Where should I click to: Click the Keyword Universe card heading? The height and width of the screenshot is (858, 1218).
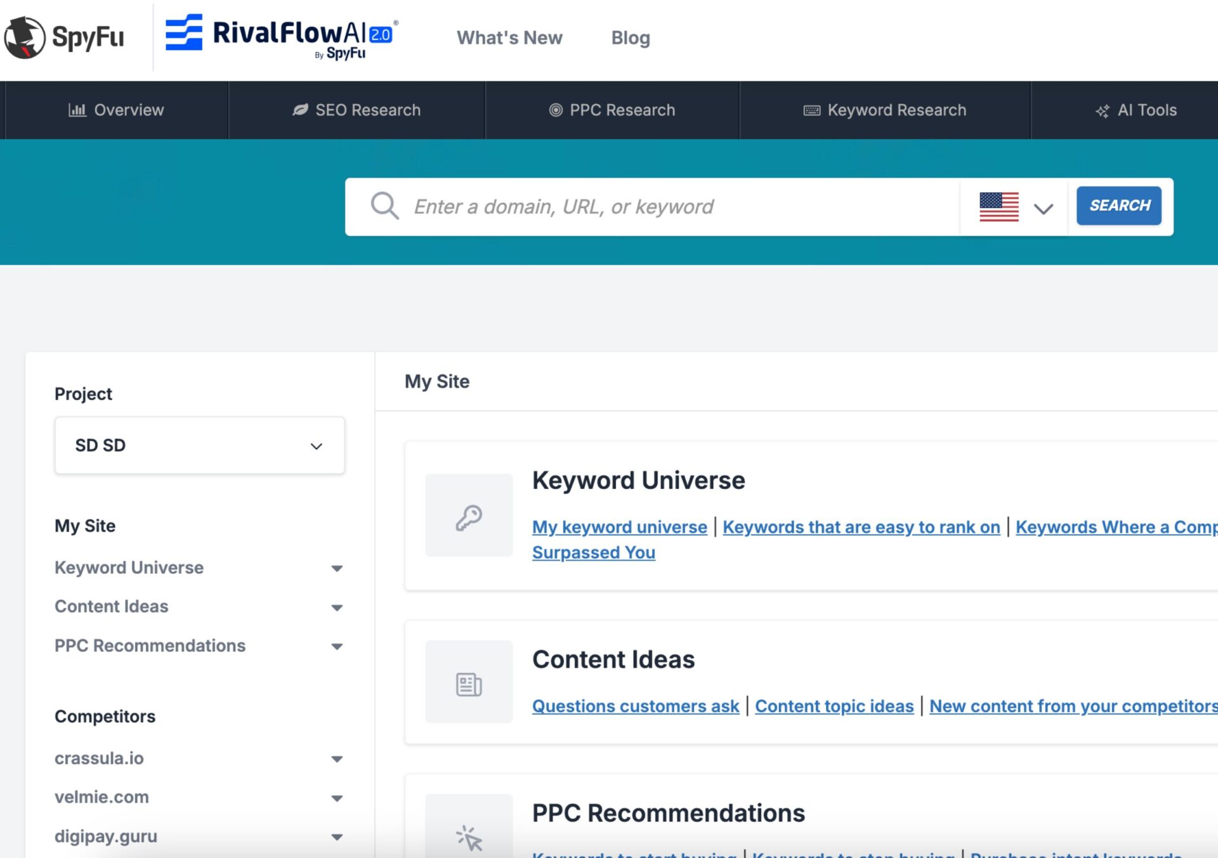638,481
